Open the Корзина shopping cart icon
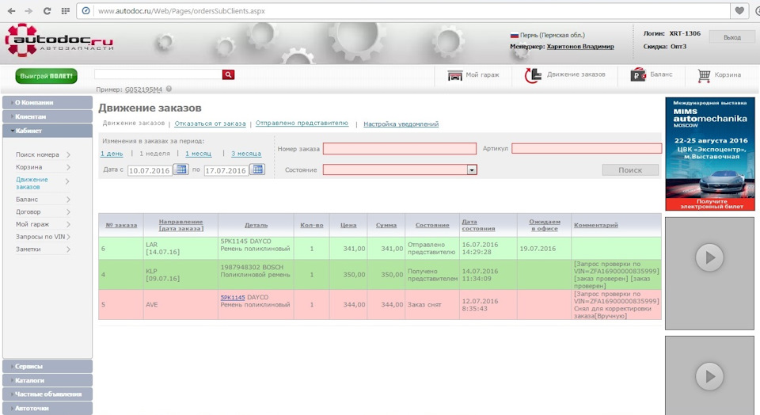The height and width of the screenshot is (415, 760). [x=704, y=75]
